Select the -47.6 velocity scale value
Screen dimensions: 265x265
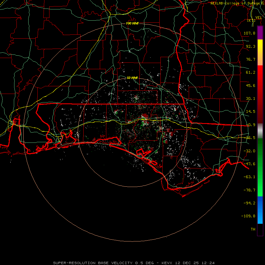(249, 164)
